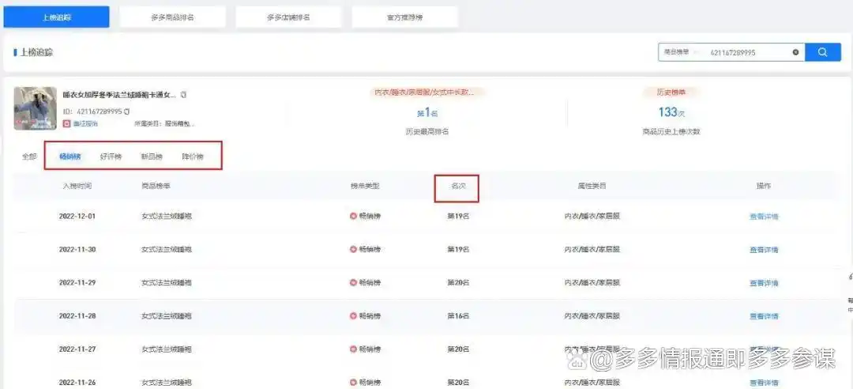The width and height of the screenshot is (853, 389).
Task: Switch to 多多商品排名 tab
Action: [172, 17]
